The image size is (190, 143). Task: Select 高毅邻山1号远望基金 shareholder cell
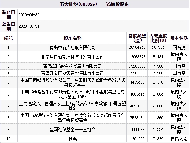72,106
